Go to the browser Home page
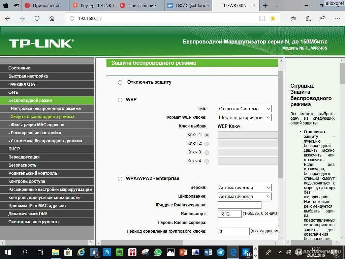 pyautogui.click(x=52, y=19)
